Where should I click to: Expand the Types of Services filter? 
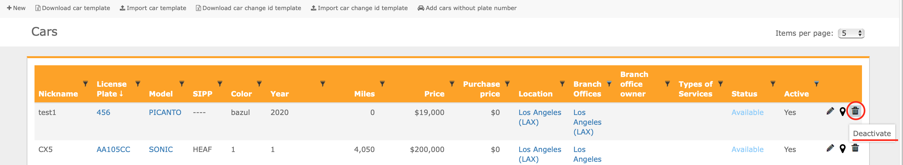coord(720,84)
